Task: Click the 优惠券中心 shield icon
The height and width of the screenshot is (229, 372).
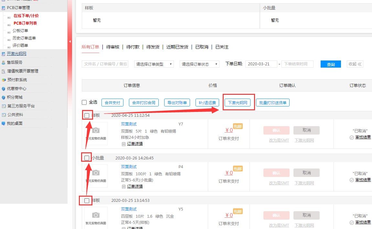Action: point(4,89)
